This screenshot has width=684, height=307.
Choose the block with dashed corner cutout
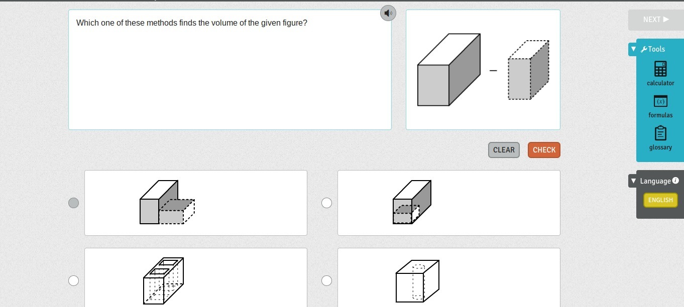coord(412,202)
